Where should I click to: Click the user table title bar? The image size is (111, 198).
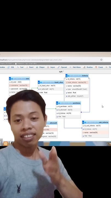19,79
